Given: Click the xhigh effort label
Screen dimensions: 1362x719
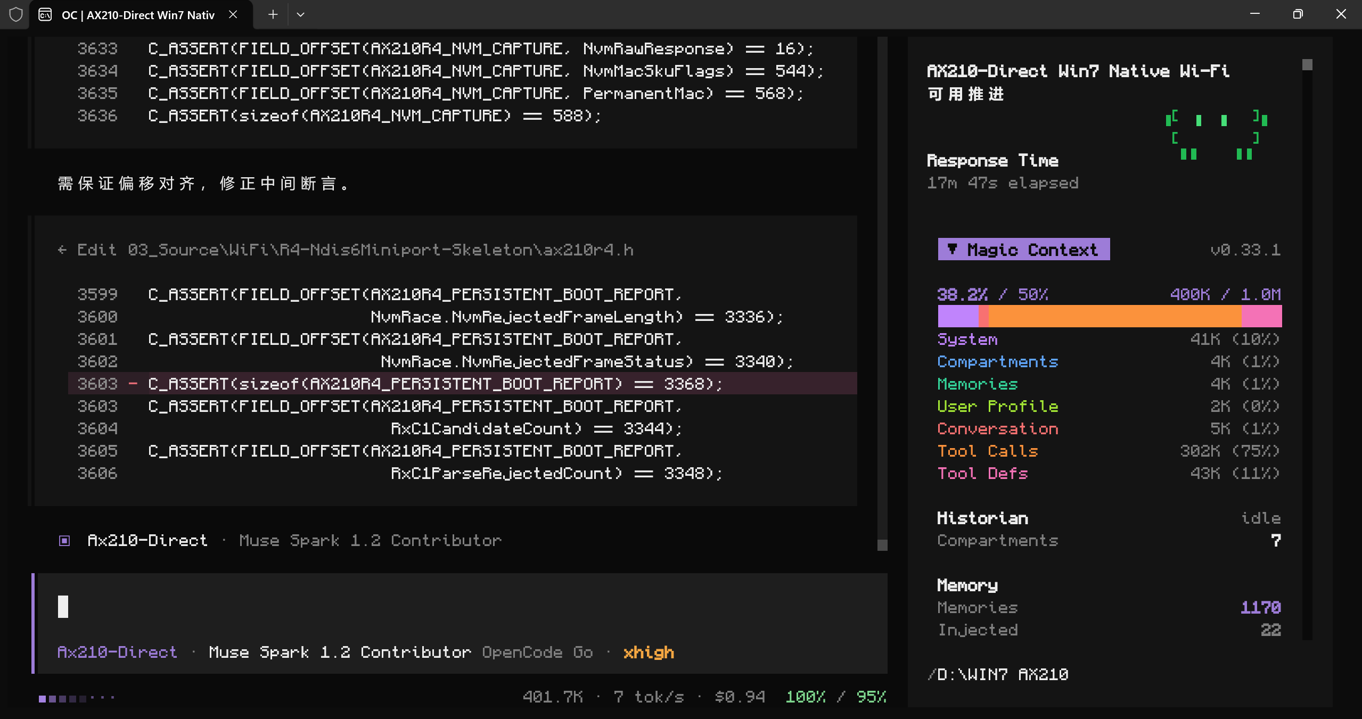Looking at the screenshot, I should point(649,652).
